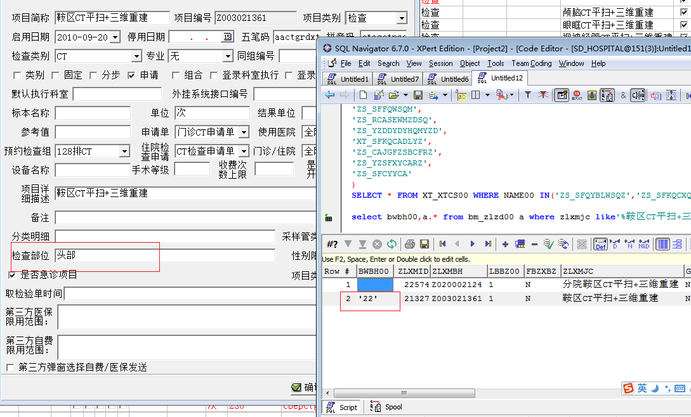The height and width of the screenshot is (417, 691).
Task: Toggle the 类别 checkbox
Action: tap(17, 76)
